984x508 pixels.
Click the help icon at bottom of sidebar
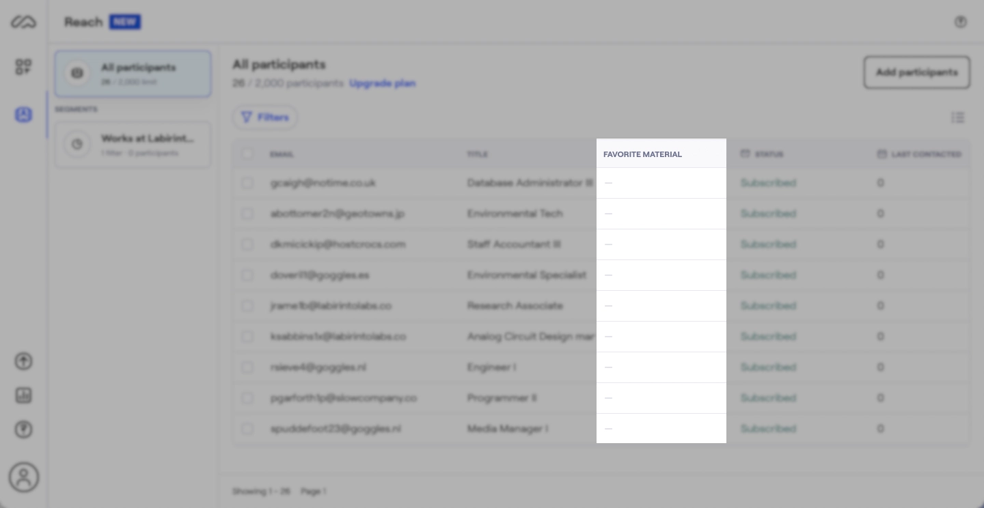pos(24,429)
